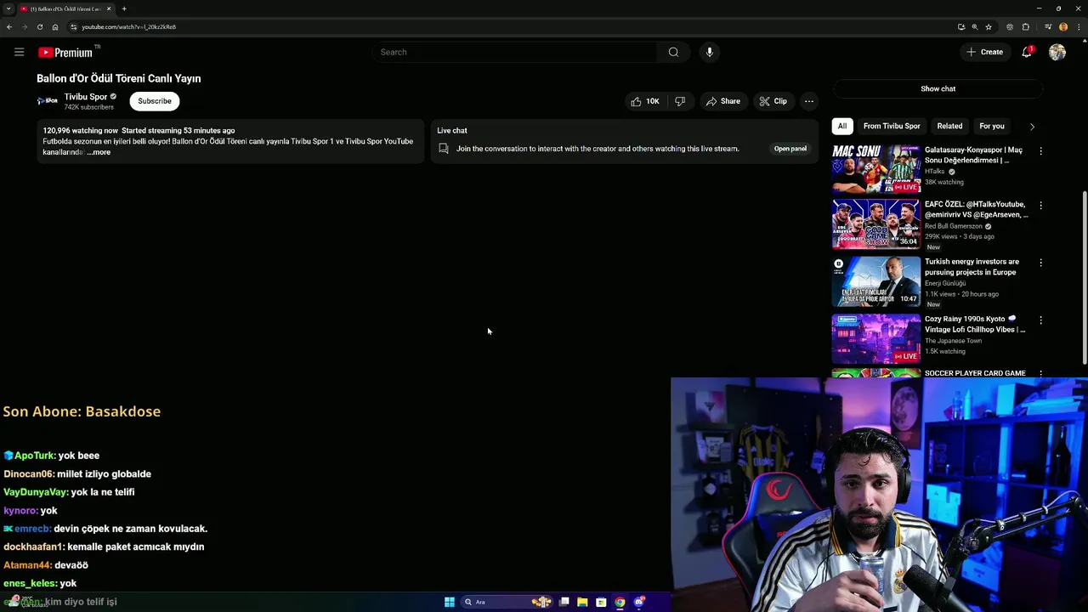This screenshot has width=1088, height=612.
Task: Open the YouTube hamburger guide menu
Action: tap(19, 52)
